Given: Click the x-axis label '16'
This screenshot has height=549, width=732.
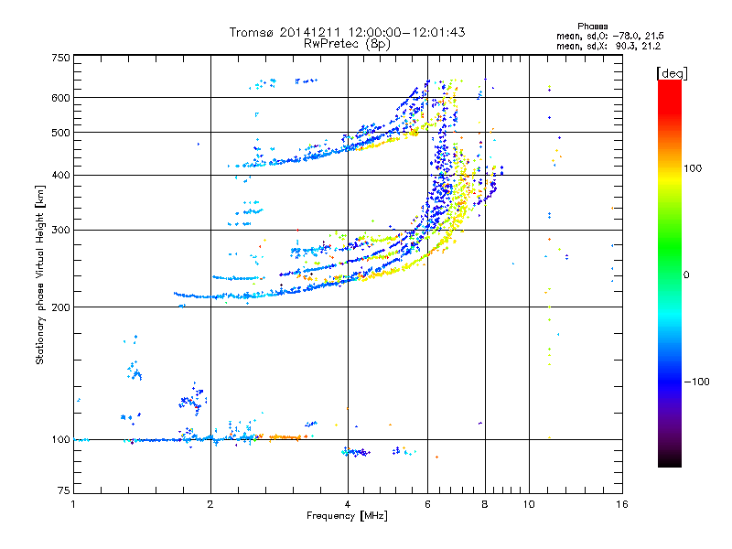Looking at the screenshot, I should (x=622, y=504).
